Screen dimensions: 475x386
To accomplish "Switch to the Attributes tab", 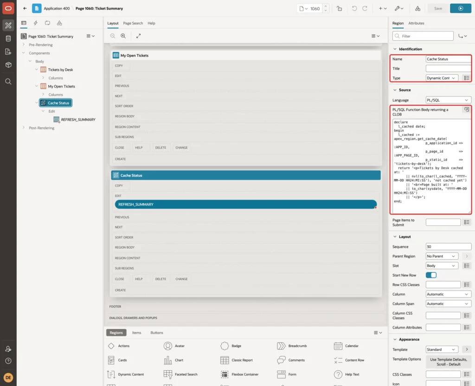I will [x=416, y=23].
